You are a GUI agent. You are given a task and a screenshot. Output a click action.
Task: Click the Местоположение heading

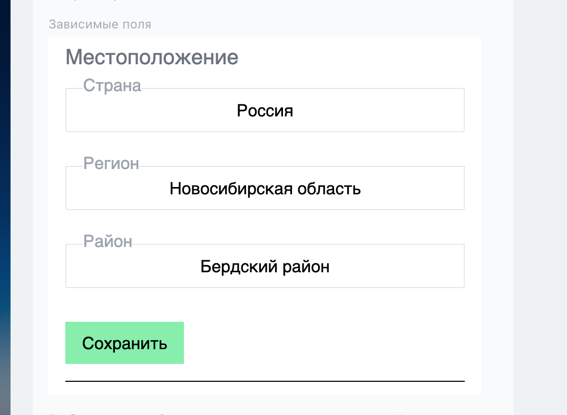click(x=152, y=57)
